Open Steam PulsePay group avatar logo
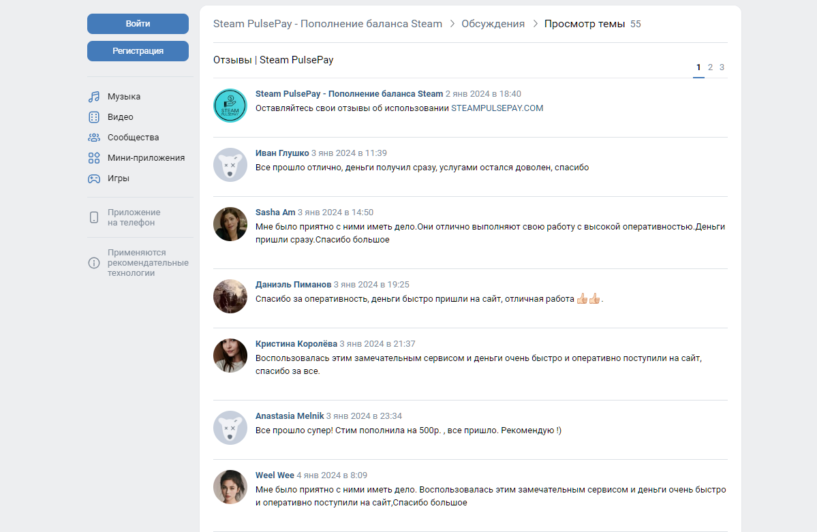 (x=230, y=106)
